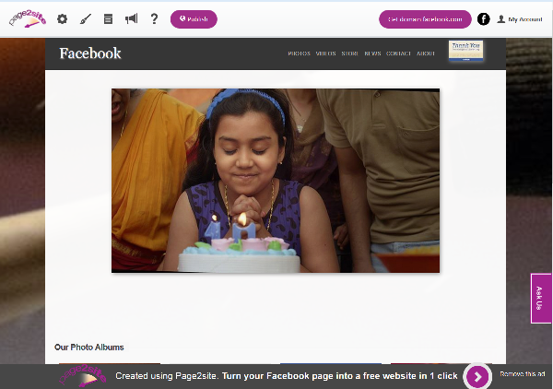Click the page2site logo in toolbar
The width and height of the screenshot is (553, 389).
[x=28, y=18]
